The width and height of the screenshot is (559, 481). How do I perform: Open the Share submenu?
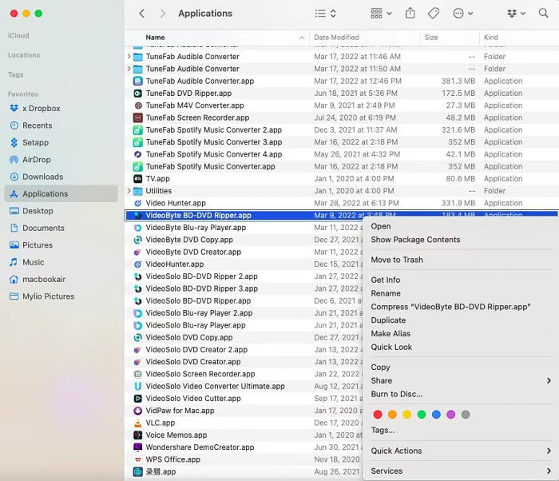[461, 381]
